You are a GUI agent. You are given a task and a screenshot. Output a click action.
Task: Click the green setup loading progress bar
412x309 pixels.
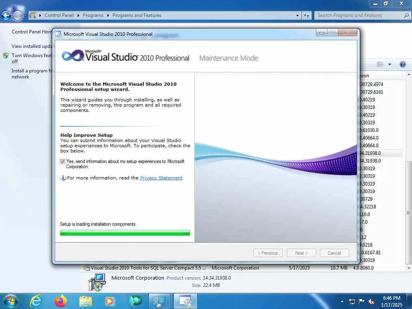[x=125, y=233]
